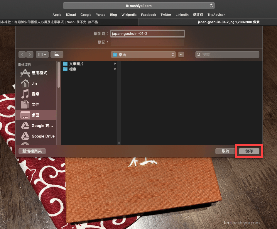Click the 新增檔案夾 button
The image size is (277, 229).
tap(32, 151)
